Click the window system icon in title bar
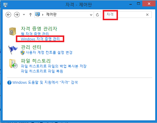The image size is (157, 123). pyautogui.click(x=6, y=5)
